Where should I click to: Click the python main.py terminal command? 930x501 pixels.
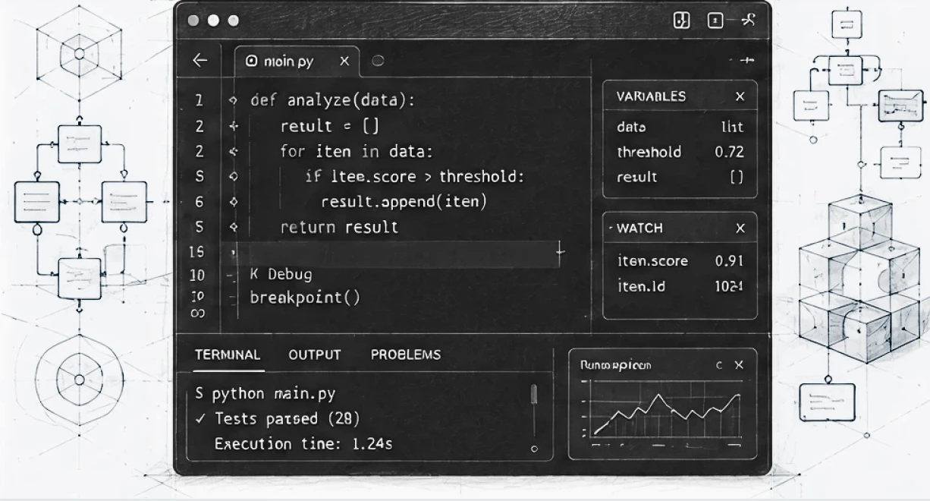tap(265, 393)
